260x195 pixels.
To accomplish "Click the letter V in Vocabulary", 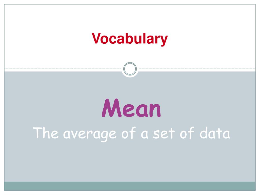I will [x=97, y=38].
